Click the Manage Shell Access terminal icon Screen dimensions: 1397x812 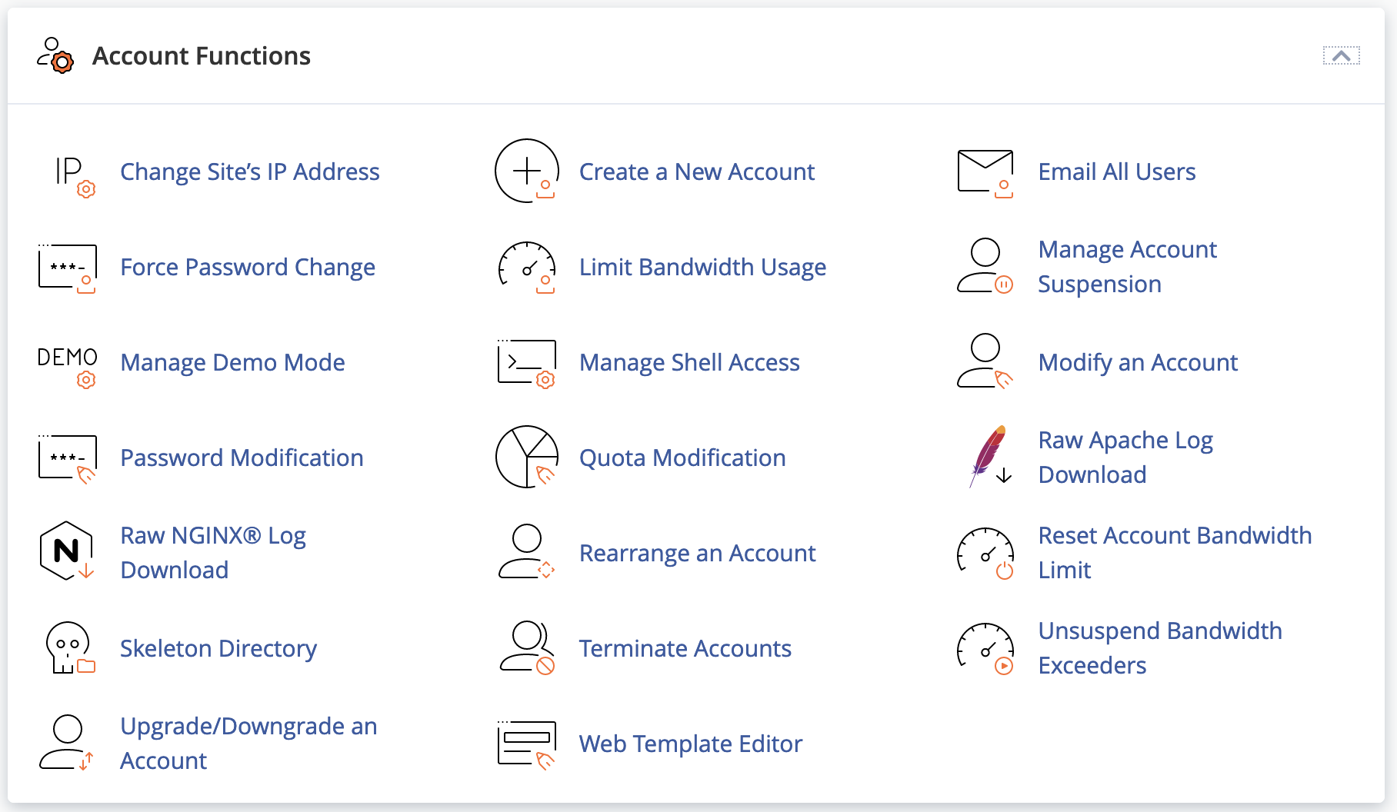[527, 362]
